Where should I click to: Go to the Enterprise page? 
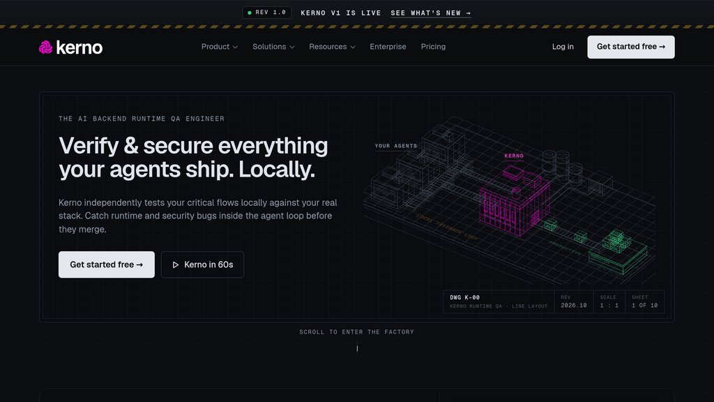click(388, 47)
